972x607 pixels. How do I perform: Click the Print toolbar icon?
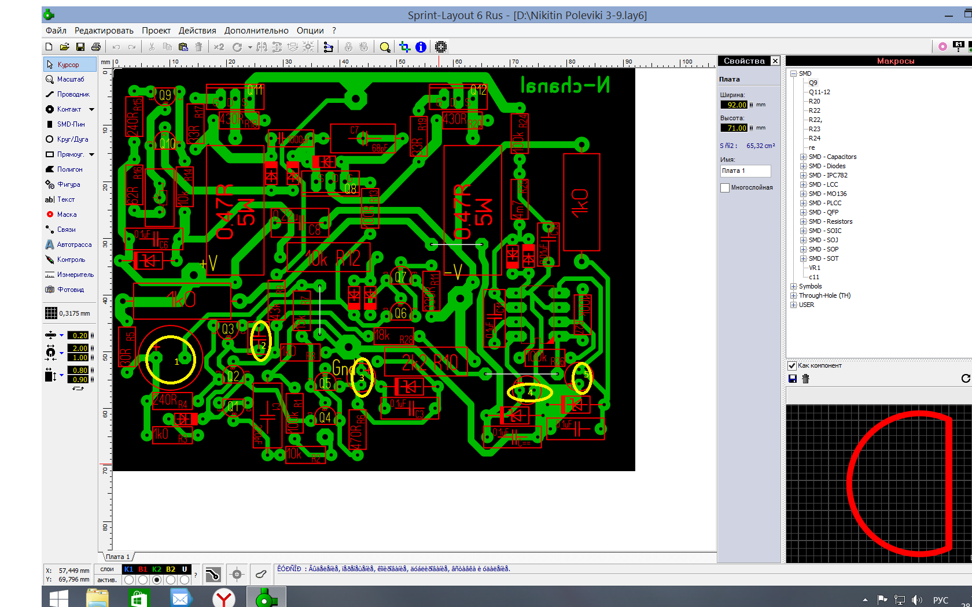(x=96, y=47)
